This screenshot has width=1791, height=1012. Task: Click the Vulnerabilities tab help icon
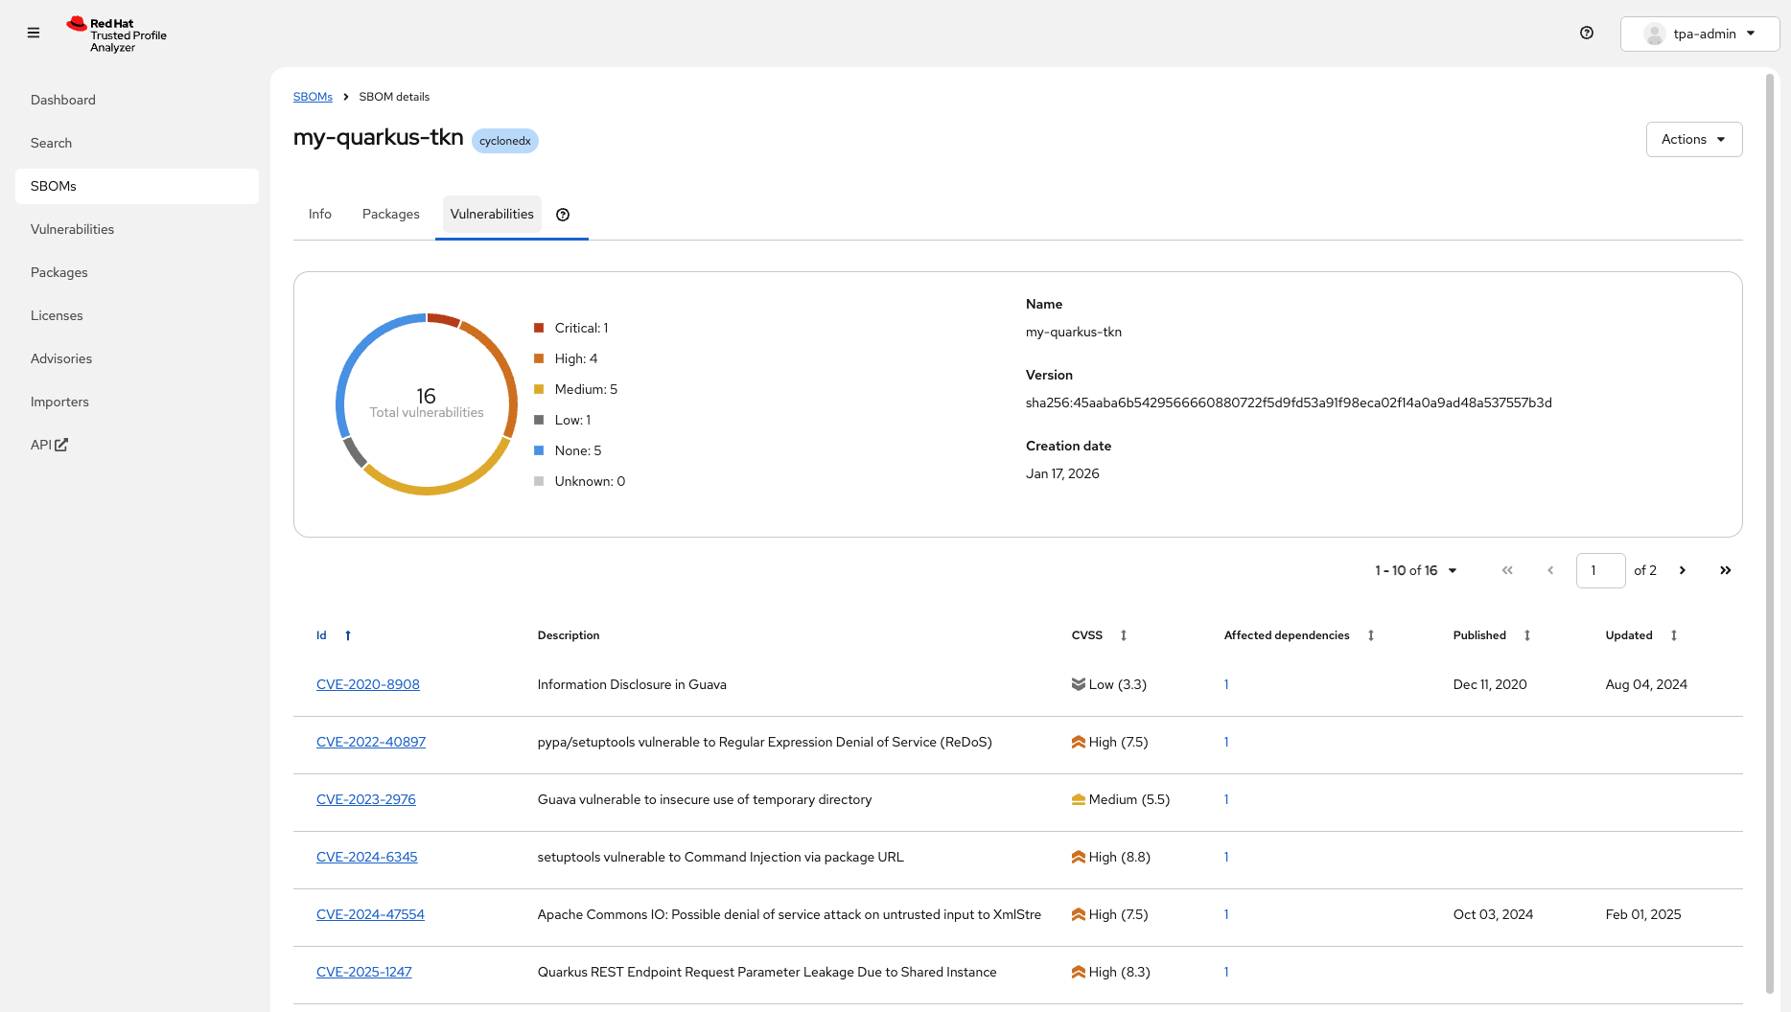point(563,215)
